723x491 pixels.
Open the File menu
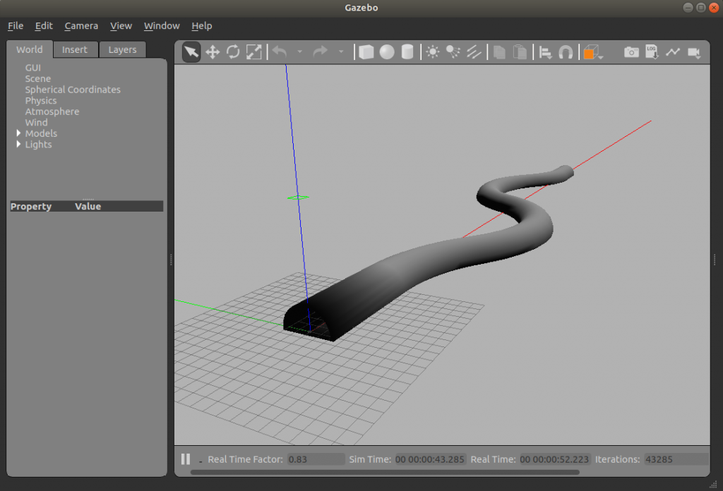[x=16, y=26]
